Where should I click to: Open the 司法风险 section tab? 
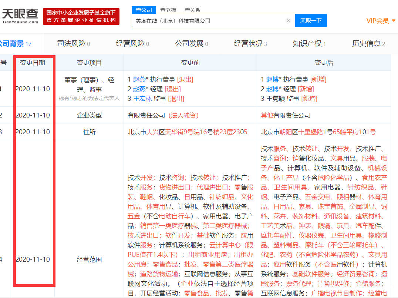[73, 44]
